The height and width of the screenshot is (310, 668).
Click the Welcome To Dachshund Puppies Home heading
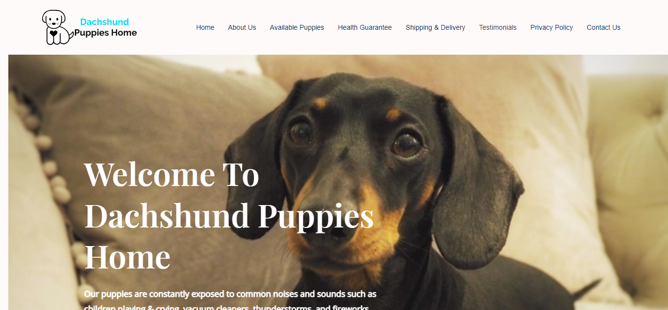click(229, 215)
